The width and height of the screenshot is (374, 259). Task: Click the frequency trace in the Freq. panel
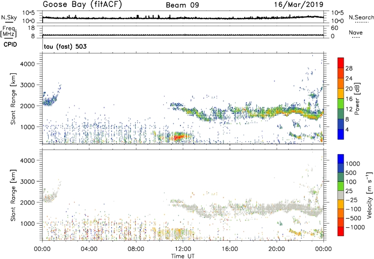pos(183,35)
